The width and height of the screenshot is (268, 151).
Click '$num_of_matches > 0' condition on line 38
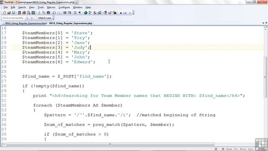coord(81,134)
